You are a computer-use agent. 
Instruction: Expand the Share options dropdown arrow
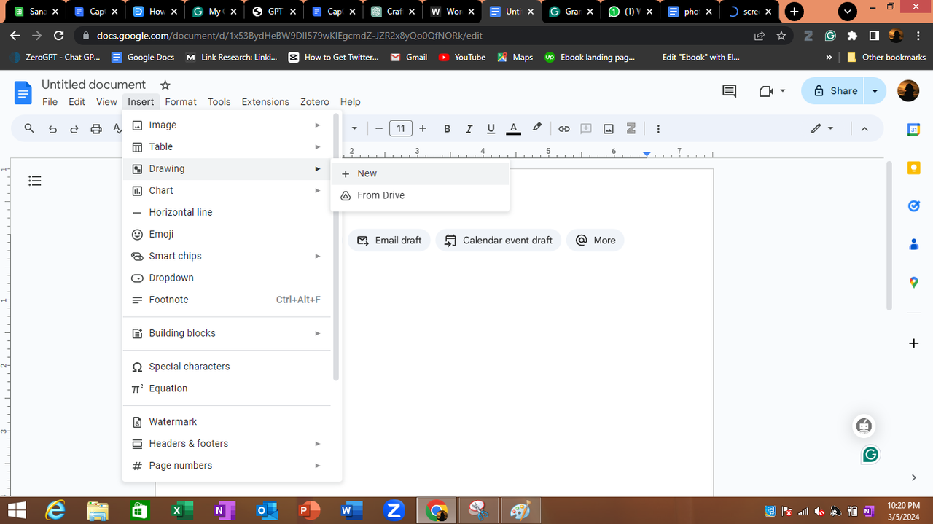pos(875,91)
